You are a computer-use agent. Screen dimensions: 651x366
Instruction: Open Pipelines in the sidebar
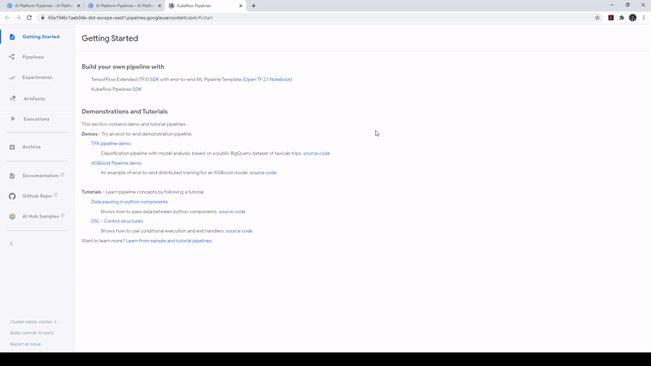[x=33, y=57]
